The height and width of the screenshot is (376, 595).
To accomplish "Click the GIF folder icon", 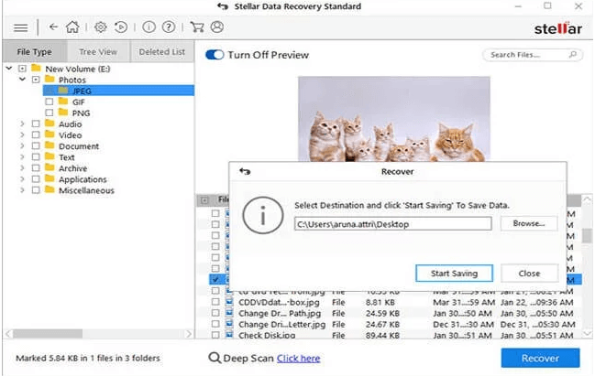I will click(63, 102).
